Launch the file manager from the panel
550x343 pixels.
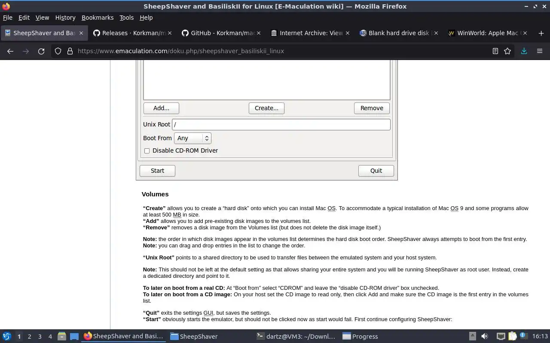[61, 337]
